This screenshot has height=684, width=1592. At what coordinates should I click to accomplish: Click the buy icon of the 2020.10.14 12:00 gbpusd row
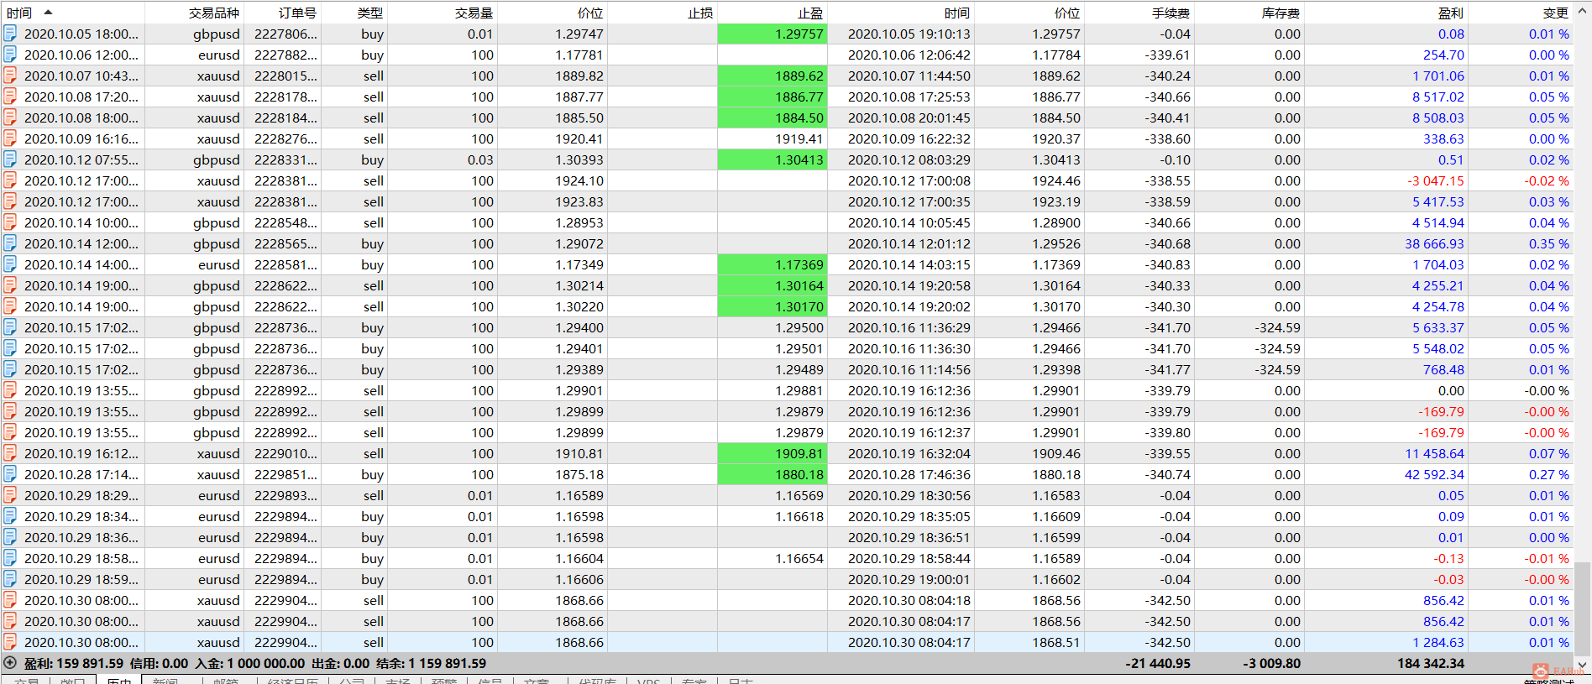[10, 243]
